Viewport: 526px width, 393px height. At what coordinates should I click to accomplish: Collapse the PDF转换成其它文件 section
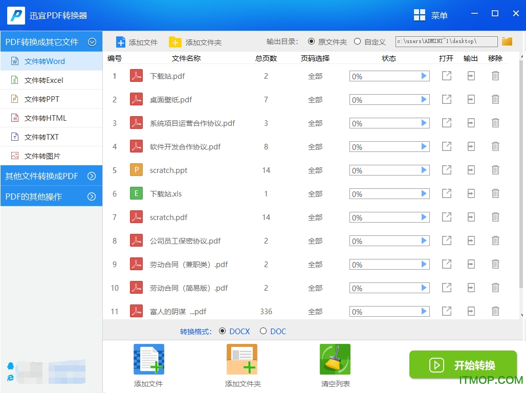coord(93,41)
